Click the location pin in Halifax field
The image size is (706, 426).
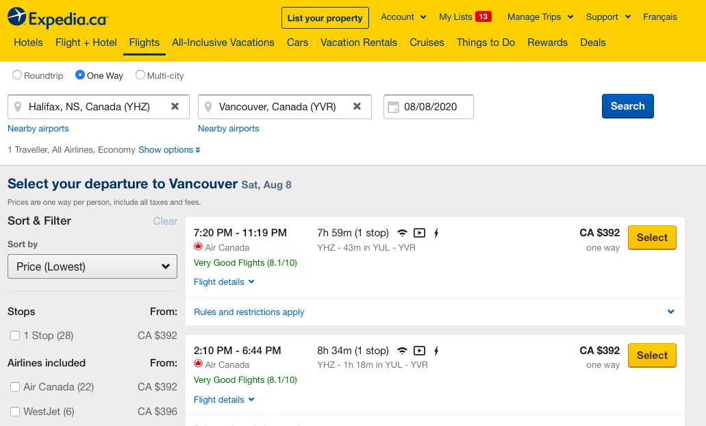click(x=18, y=107)
